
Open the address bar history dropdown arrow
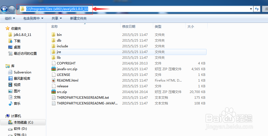[251, 9]
